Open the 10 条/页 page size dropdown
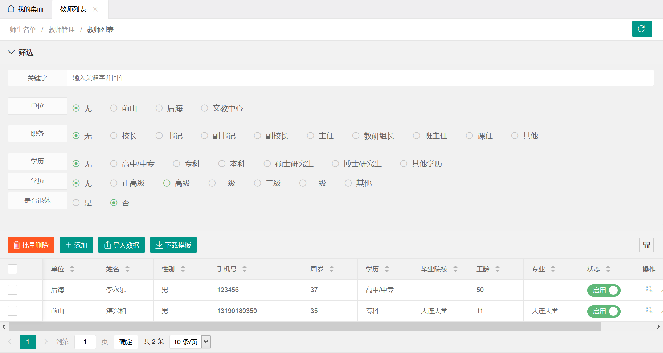This screenshot has width=663, height=353. coord(190,342)
